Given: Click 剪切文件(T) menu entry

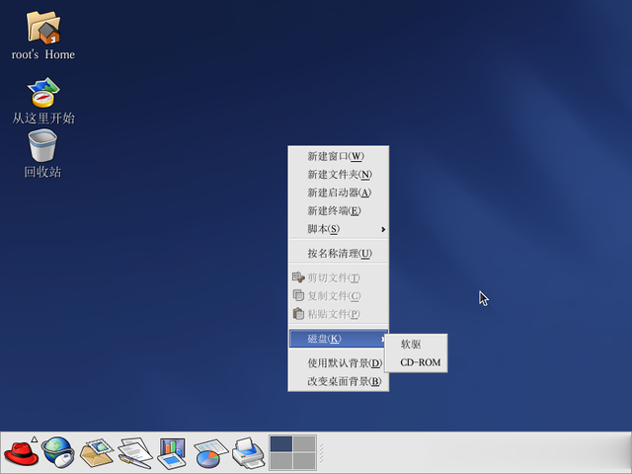Looking at the screenshot, I should [339, 277].
